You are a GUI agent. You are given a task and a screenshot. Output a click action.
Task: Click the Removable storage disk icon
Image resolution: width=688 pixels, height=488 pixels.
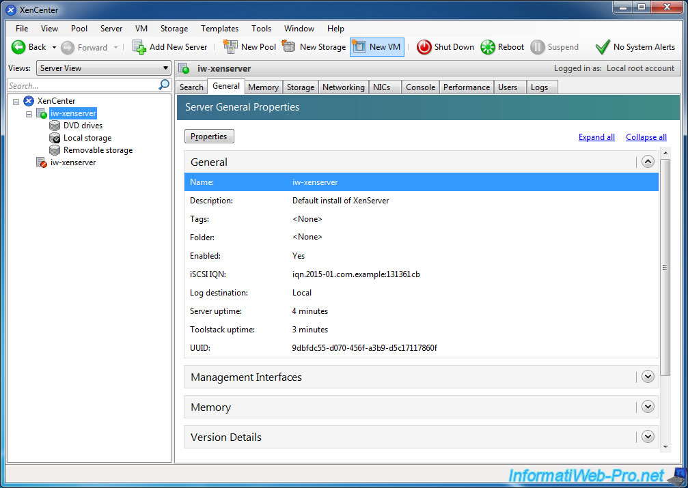[55, 150]
